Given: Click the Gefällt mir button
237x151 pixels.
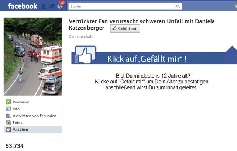Looking at the screenshot, I should point(125,28).
